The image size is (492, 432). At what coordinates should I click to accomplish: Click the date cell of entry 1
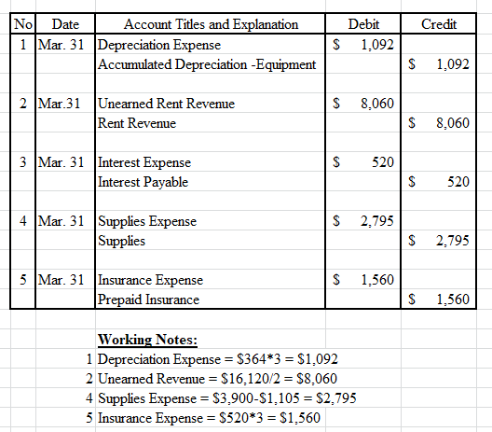point(65,44)
